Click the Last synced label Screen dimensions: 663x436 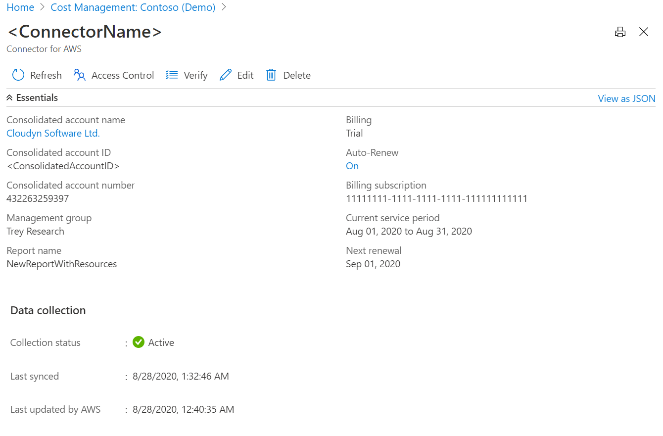click(x=35, y=376)
